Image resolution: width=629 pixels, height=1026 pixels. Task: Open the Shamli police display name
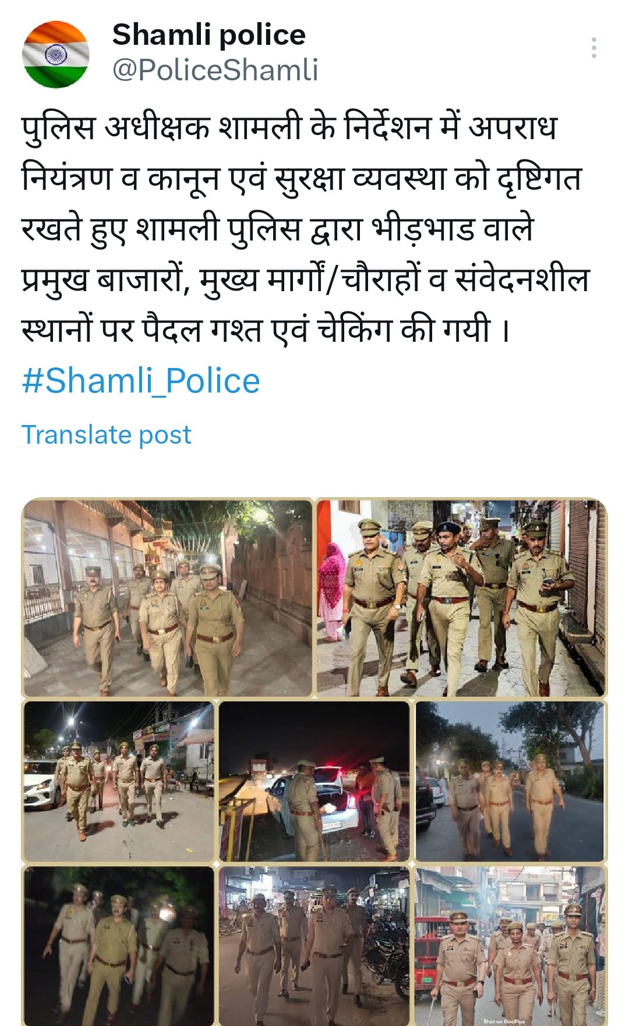click(209, 35)
